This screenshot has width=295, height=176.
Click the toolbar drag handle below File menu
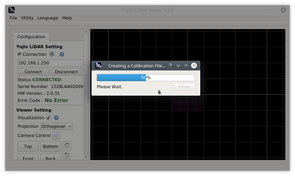click(8, 24)
